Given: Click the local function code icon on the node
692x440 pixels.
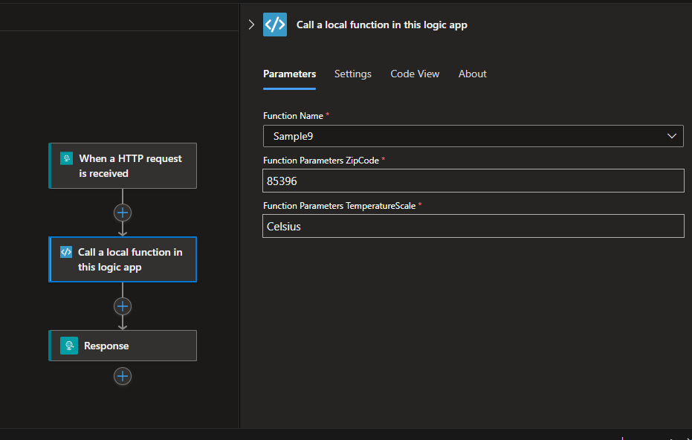Looking at the screenshot, I should click(66, 252).
